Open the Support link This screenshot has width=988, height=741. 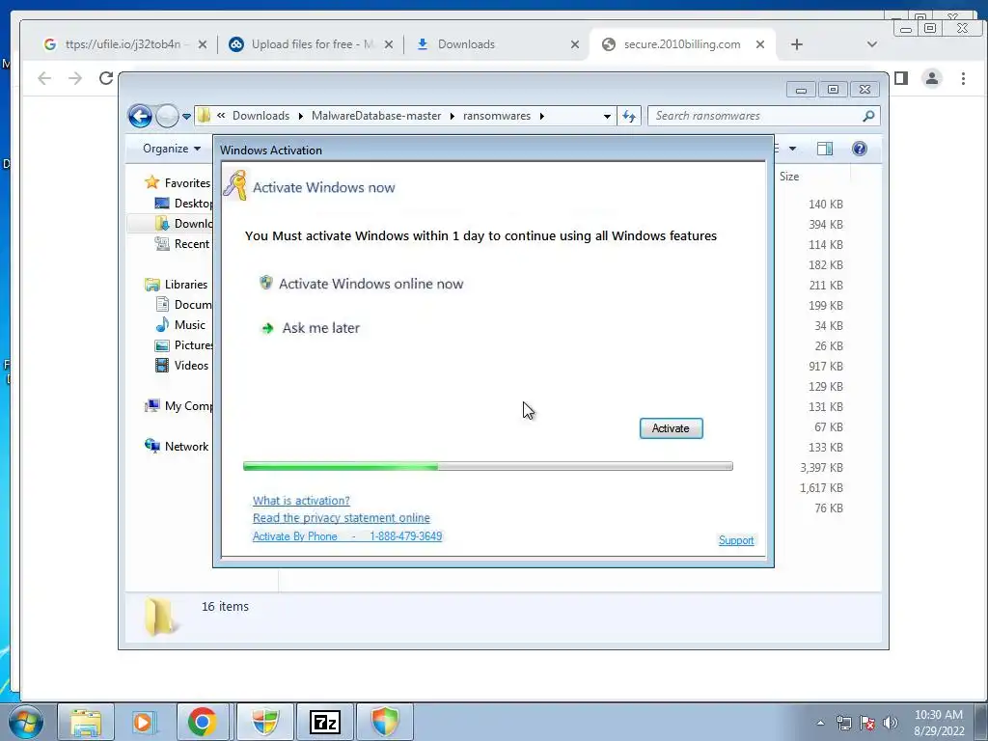(736, 540)
